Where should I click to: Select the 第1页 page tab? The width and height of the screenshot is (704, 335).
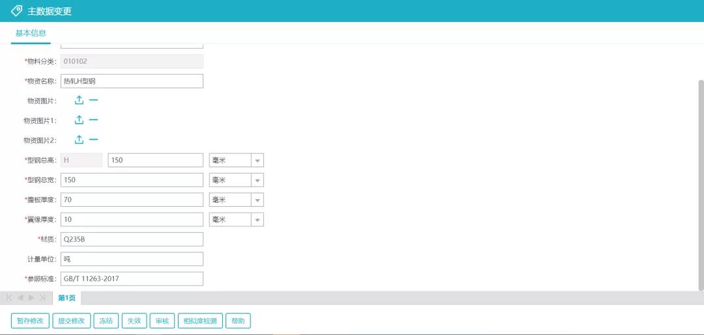(67, 298)
